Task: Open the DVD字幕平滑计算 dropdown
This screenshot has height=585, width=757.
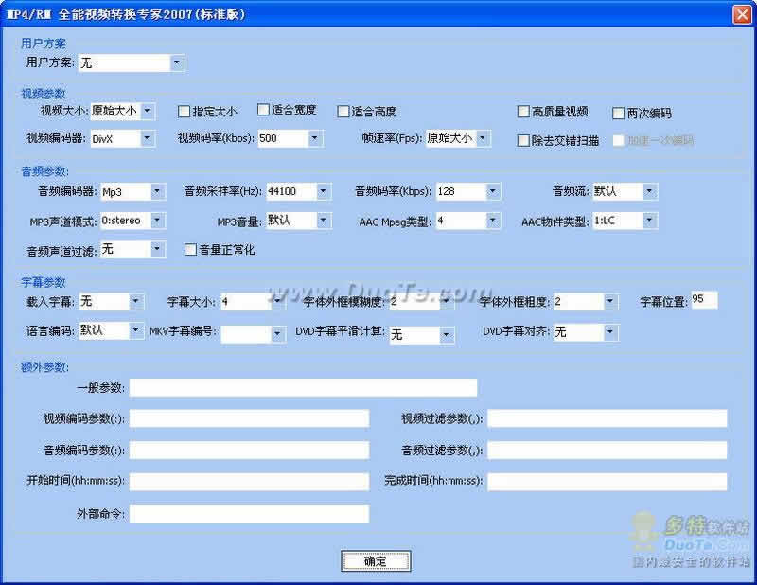Action: pyautogui.click(x=422, y=334)
